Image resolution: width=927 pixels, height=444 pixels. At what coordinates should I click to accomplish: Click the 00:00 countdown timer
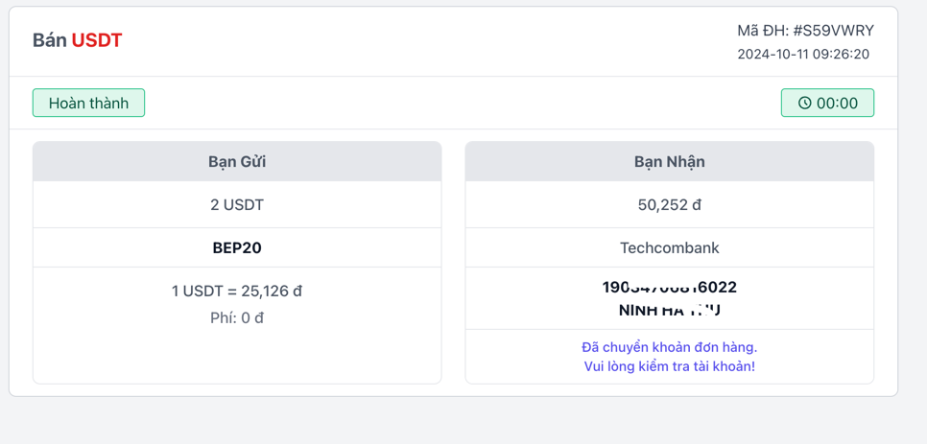click(837, 104)
